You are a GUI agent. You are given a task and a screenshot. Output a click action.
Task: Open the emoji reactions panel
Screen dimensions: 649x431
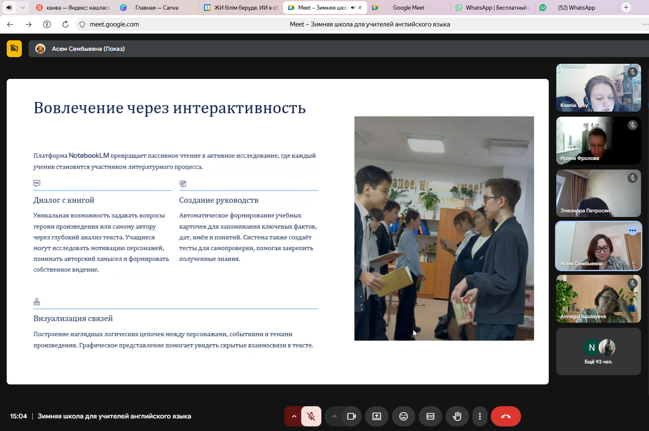tap(403, 416)
